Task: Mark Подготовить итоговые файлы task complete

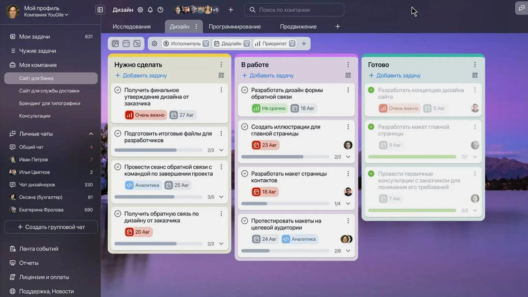Action: 118,133
